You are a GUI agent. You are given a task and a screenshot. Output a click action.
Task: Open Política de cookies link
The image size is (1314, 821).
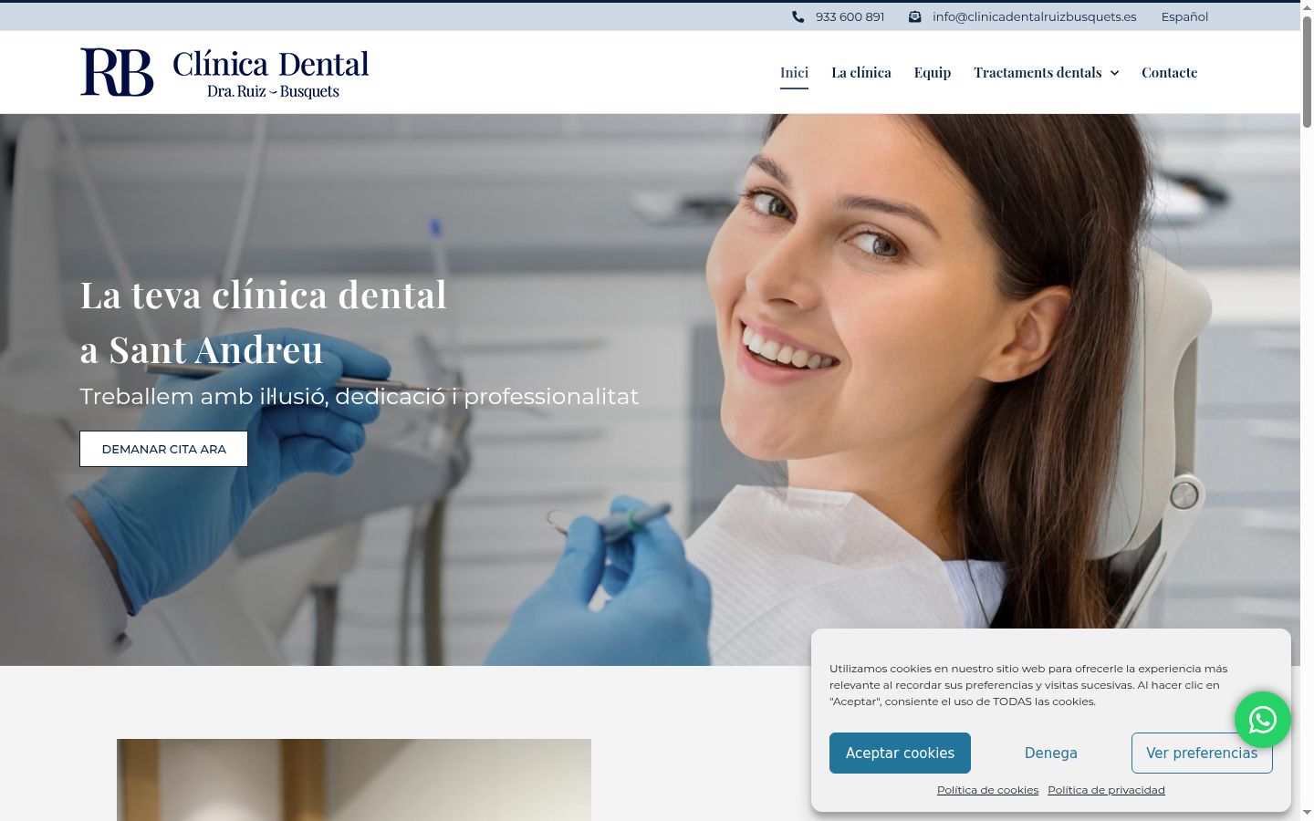[987, 790]
